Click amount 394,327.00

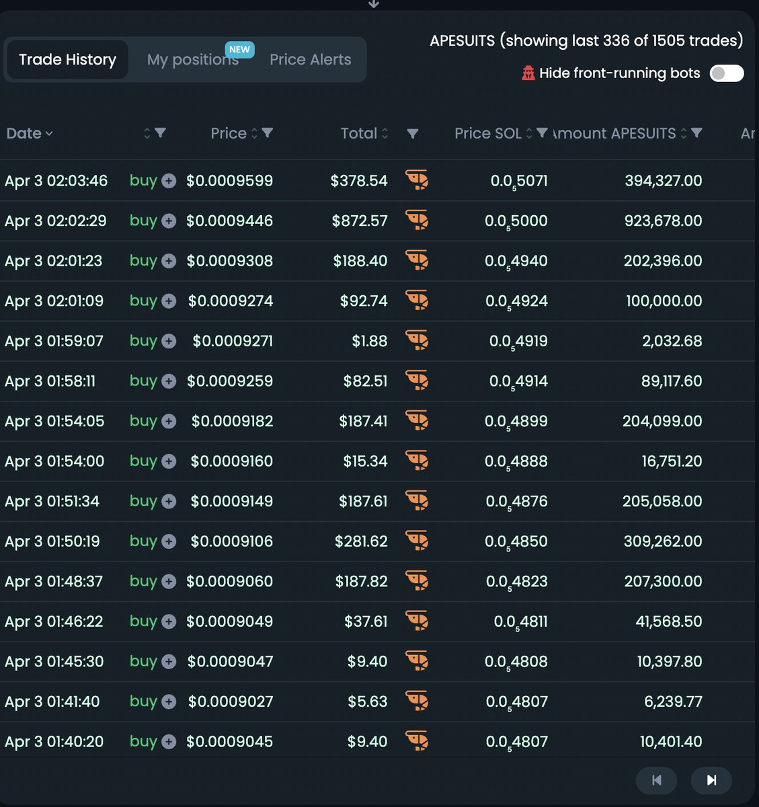pos(664,181)
